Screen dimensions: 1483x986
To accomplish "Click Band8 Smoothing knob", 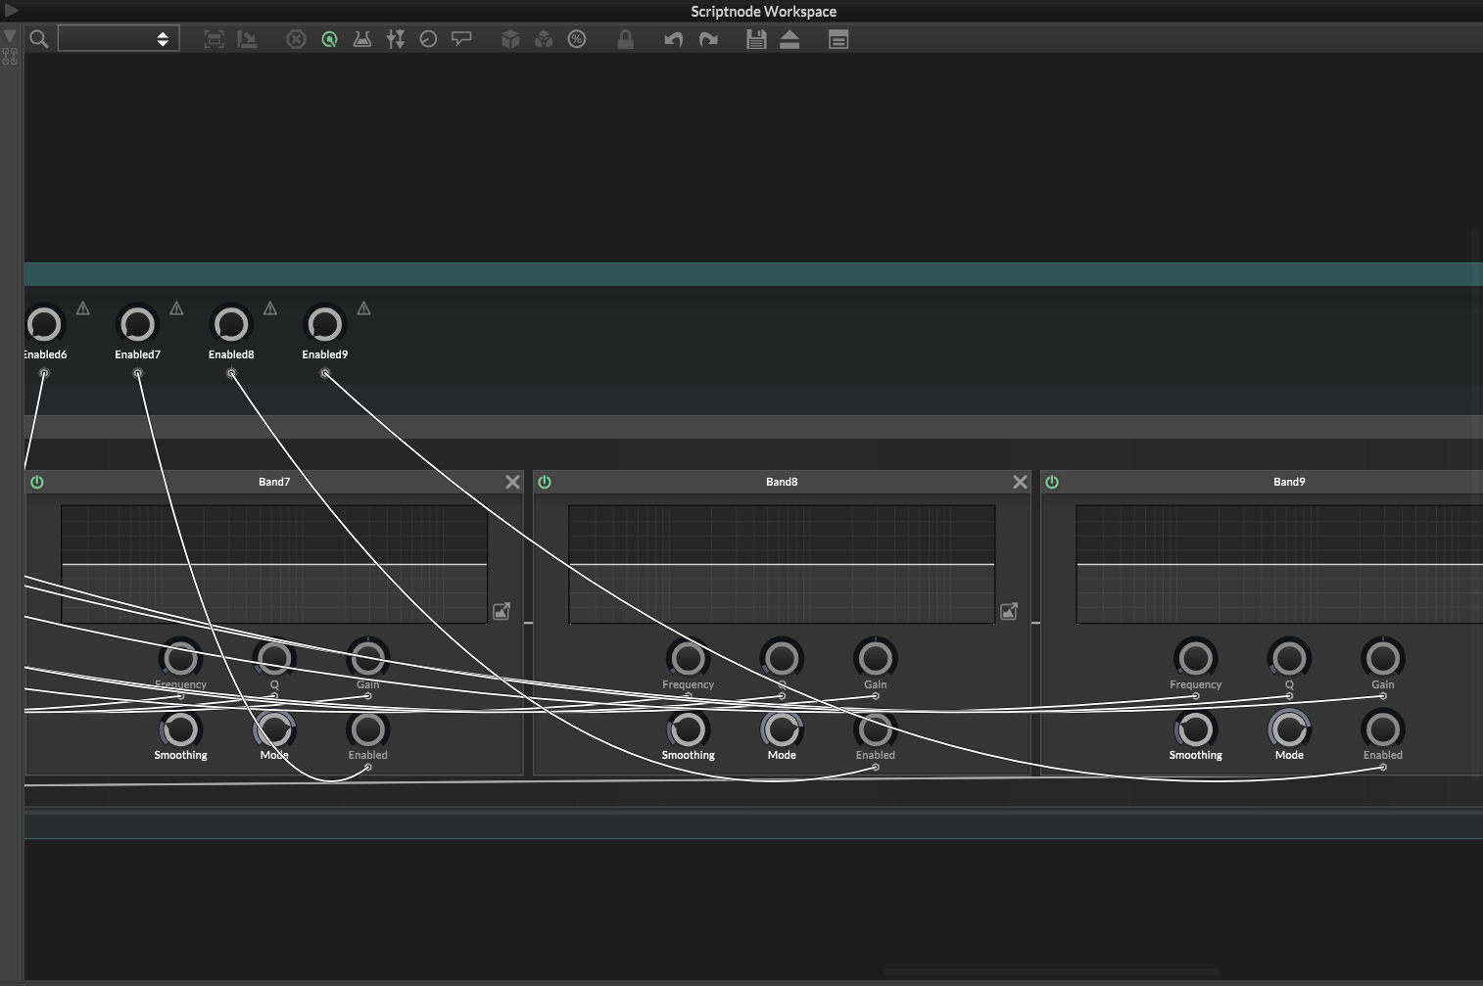I will [x=688, y=729].
